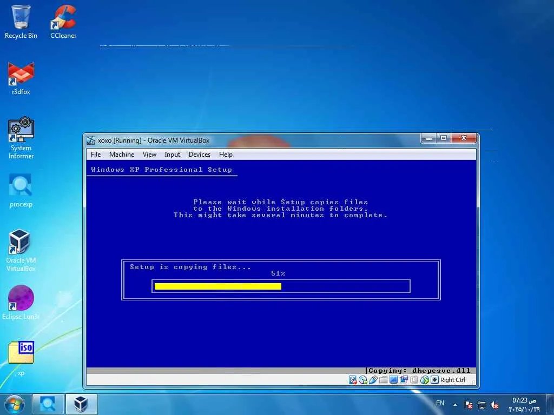This screenshot has width=554, height=415.
Task: Click the optical disc icon in VirtualBox status bar
Action: click(x=363, y=380)
